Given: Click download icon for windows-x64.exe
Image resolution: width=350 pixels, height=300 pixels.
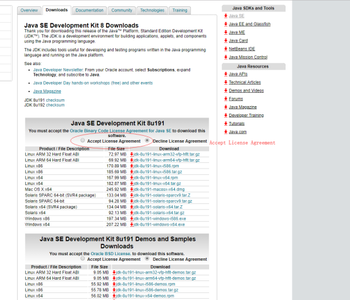Looking at the screenshot, I should coord(131,225).
